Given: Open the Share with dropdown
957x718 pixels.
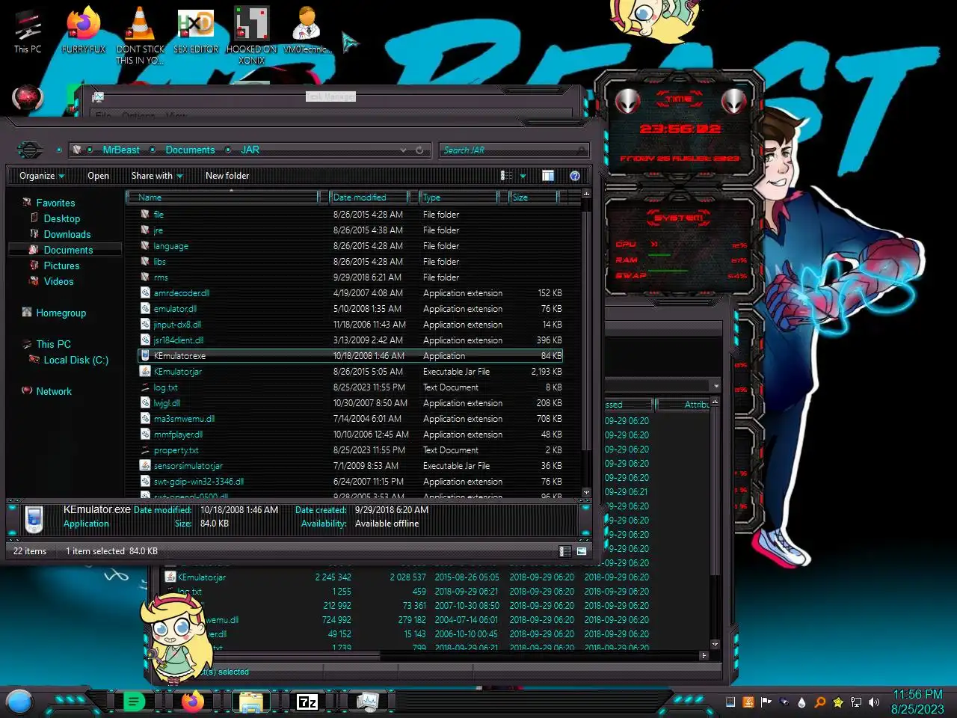Looking at the screenshot, I should pos(158,176).
